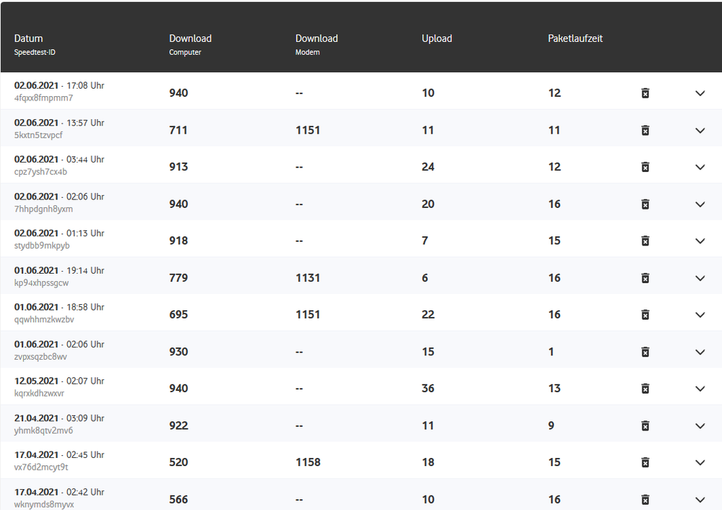Expand the row with ID kqrxkdhzwxvr
The image size is (722, 510).
(700, 389)
